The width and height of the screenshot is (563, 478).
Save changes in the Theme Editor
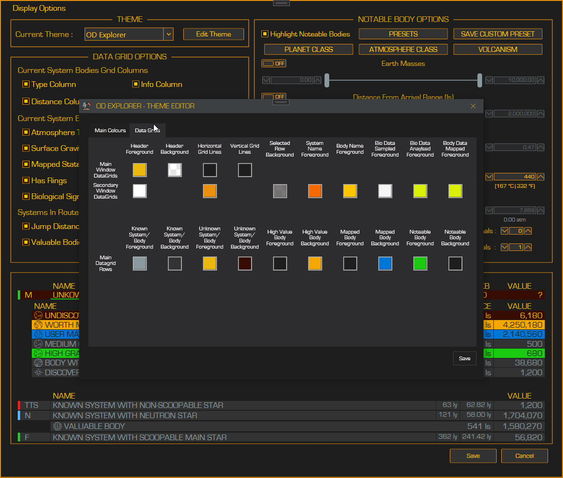point(464,358)
